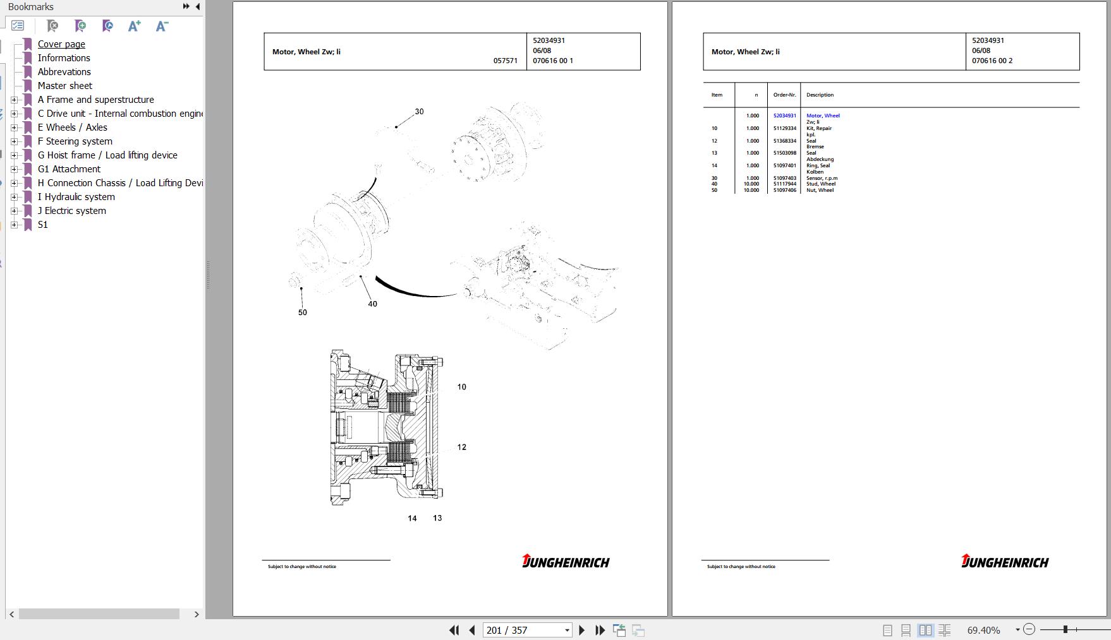Image resolution: width=1111 pixels, height=640 pixels.
Task: Click callout number 30 on the diagram
Action: [x=419, y=112]
